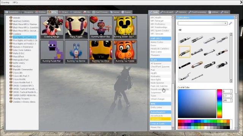Select the Animals NPC category
243x136 pixels.
click(x=17, y=18)
